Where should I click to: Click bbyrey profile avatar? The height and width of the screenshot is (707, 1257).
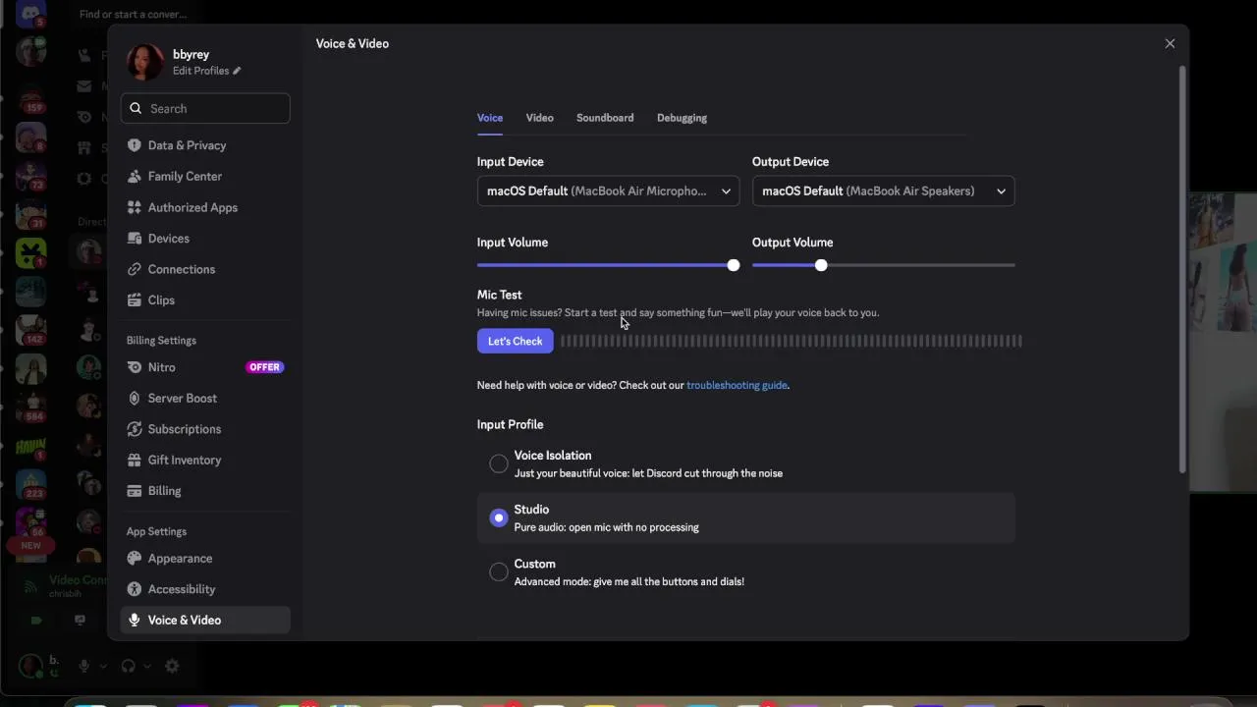pyautogui.click(x=144, y=62)
